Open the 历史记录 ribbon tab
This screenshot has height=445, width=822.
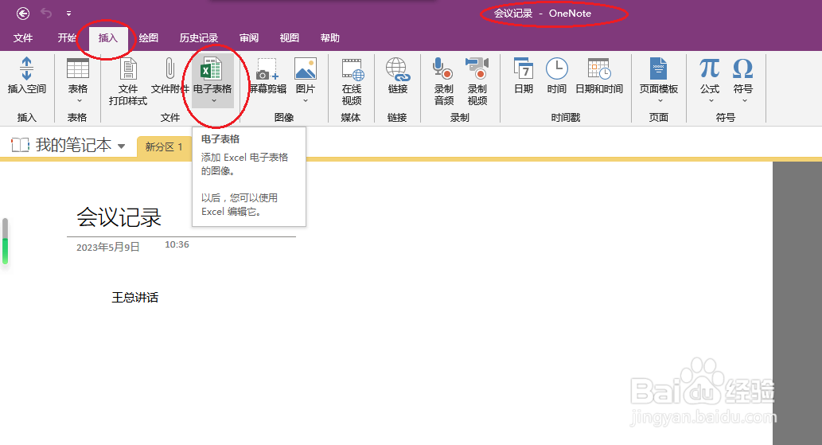[x=199, y=37]
